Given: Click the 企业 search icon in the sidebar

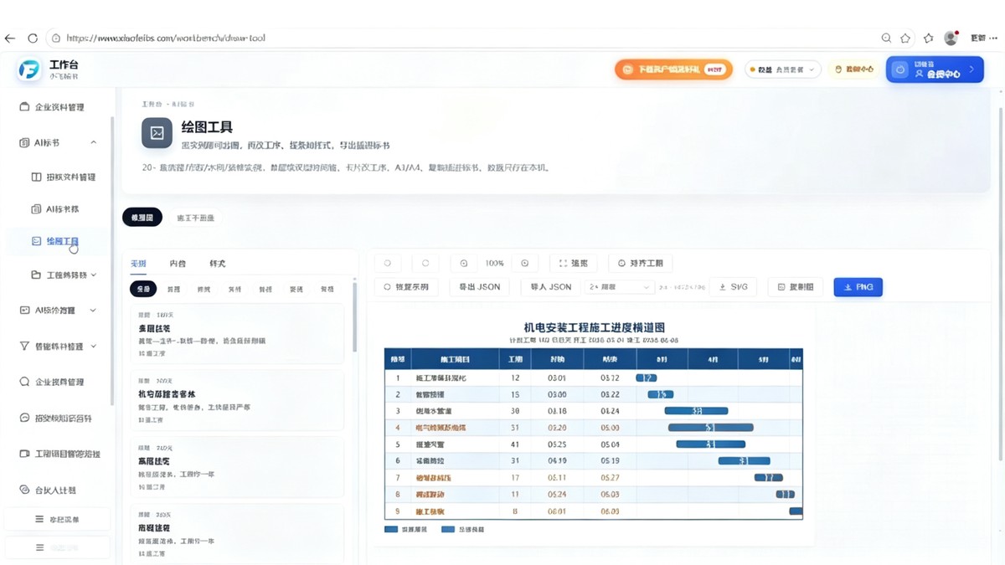Looking at the screenshot, I should click(24, 382).
